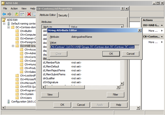Click the red Delete X toolbar icon
The height and width of the screenshot is (115, 165).
pos(29,14)
